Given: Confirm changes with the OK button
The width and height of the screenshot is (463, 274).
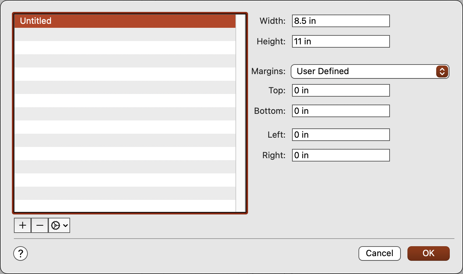Looking at the screenshot, I should tap(428, 253).
